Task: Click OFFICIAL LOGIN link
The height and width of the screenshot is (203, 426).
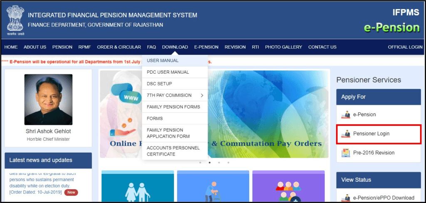Action: click(x=405, y=47)
